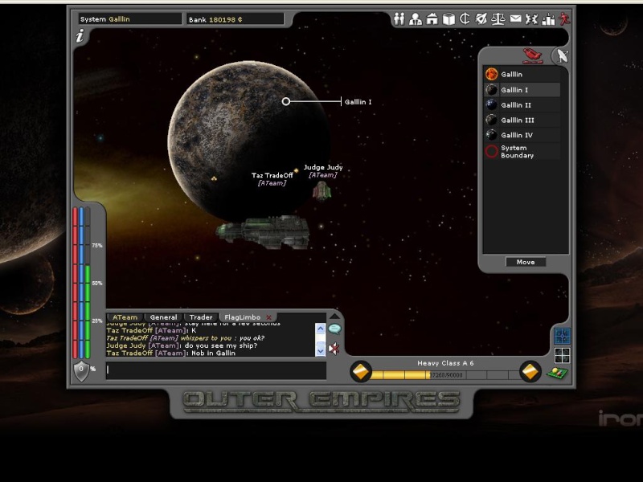Open the balance scales icon
The image size is (643, 482).
click(x=498, y=18)
